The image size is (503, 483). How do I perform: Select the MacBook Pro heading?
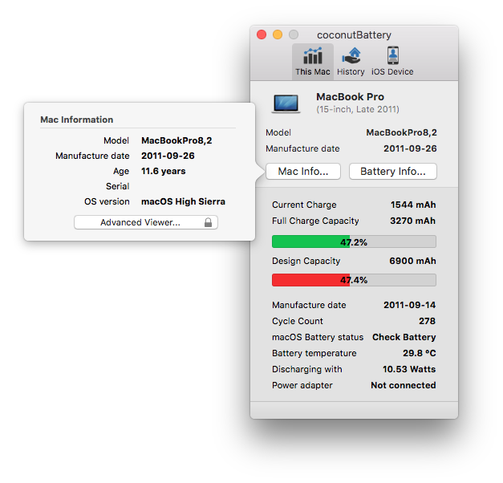351,96
